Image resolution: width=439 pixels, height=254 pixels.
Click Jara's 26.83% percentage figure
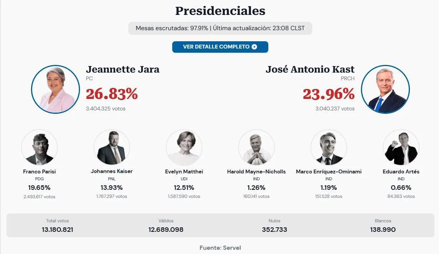pyautogui.click(x=112, y=94)
